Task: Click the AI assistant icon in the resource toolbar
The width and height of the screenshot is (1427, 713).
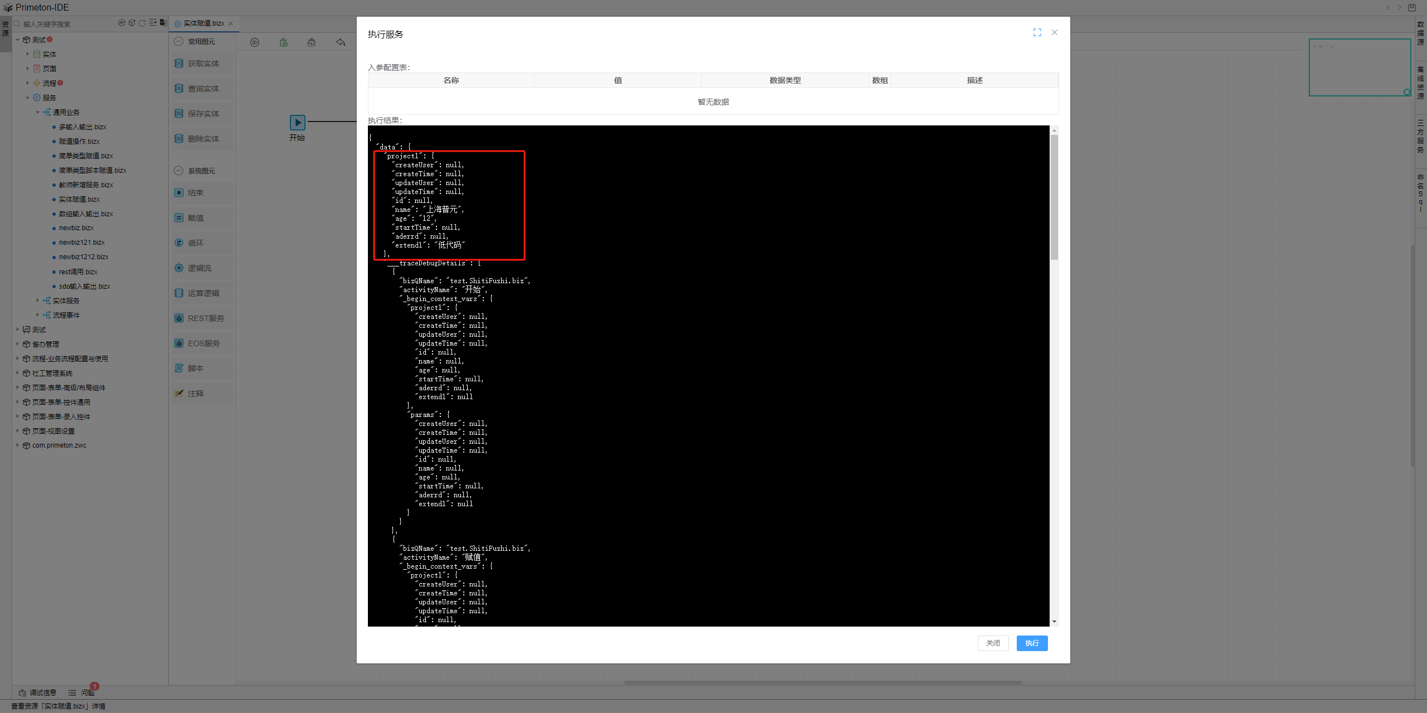Action: pyautogui.click(x=122, y=23)
